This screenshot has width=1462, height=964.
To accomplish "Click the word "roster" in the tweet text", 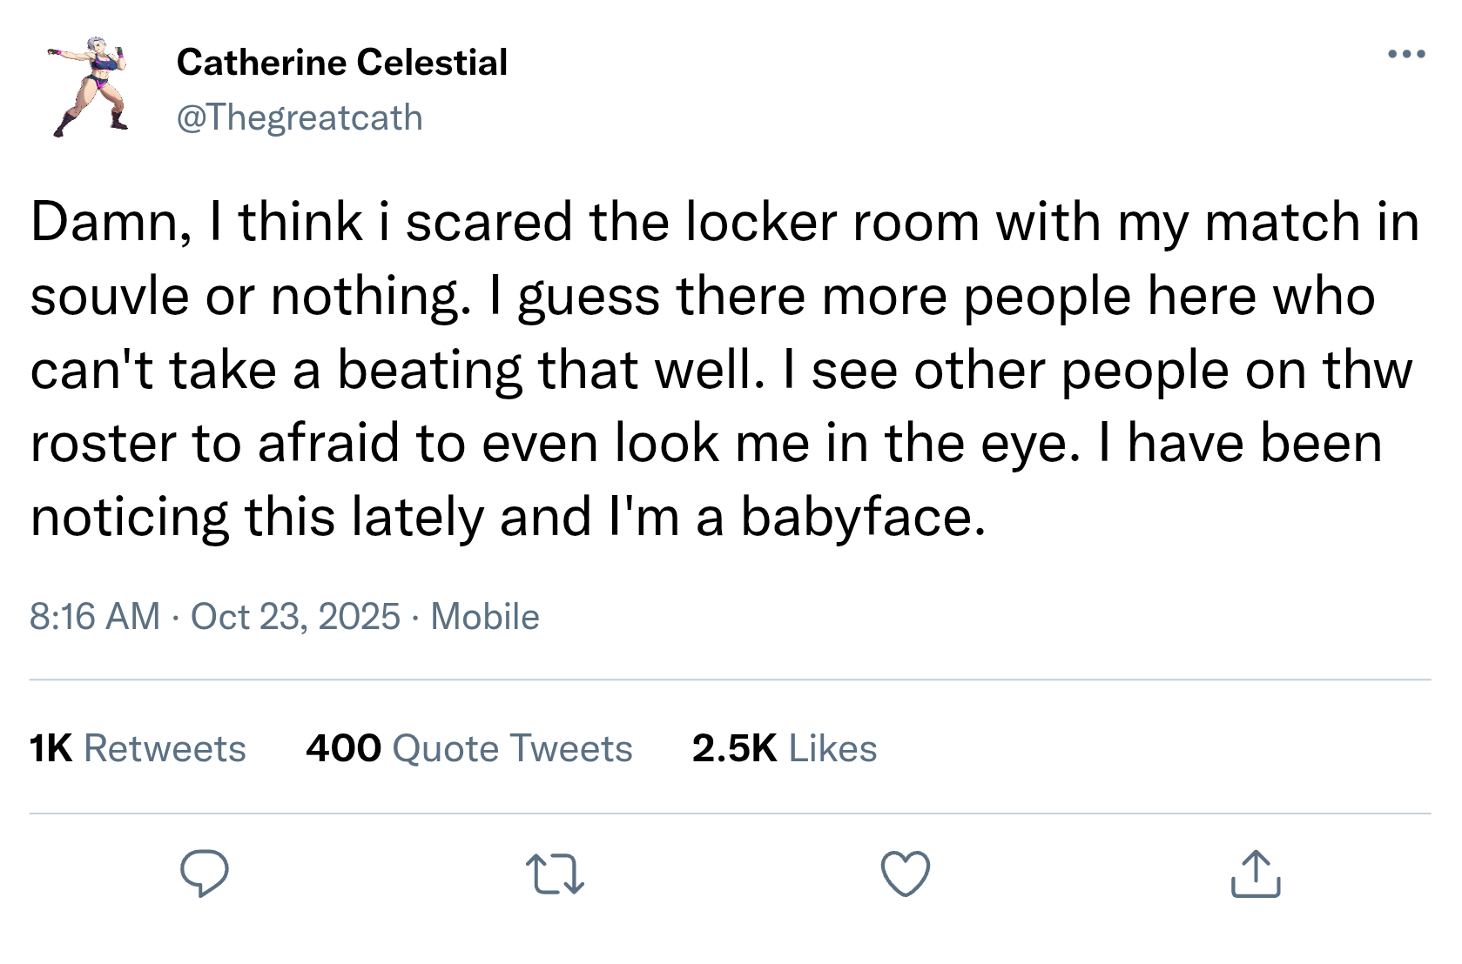I will (x=102, y=444).
